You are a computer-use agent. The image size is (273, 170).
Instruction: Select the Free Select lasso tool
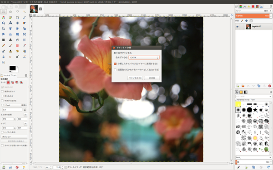click(x=17, y=12)
